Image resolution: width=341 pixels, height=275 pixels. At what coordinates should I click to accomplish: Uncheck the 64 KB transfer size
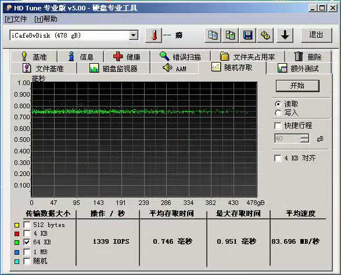pyautogui.click(x=27, y=242)
